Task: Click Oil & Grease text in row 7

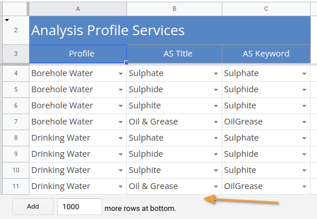Action: pyautogui.click(x=153, y=122)
